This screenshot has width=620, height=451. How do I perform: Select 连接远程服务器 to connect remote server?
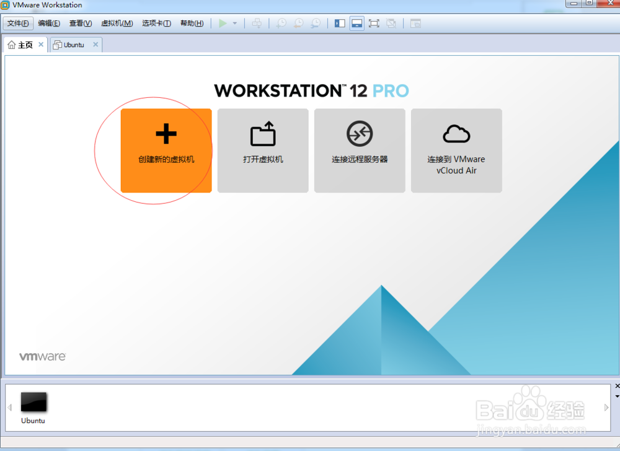pyautogui.click(x=359, y=151)
